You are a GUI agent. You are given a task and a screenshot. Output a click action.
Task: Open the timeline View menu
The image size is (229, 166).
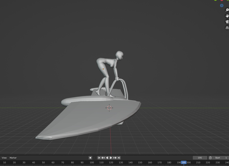(4, 158)
